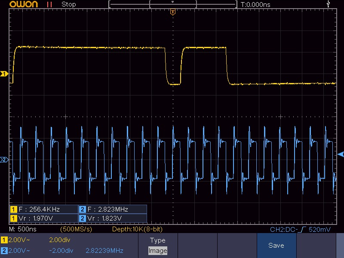This screenshot has width=344, height=258.
Task: Click the blue trigger level arrow
Action: [341, 154]
